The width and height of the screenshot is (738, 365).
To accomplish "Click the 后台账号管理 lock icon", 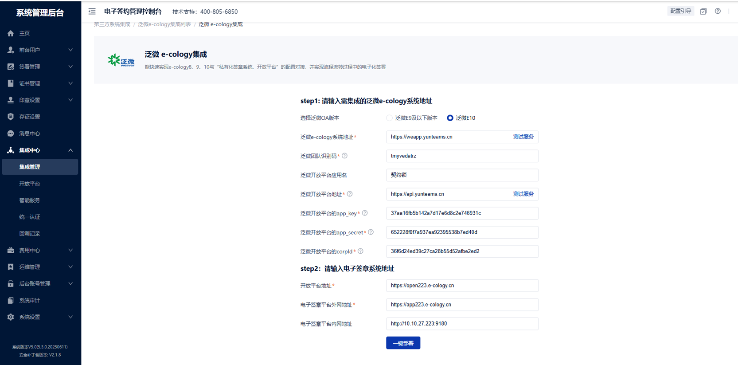I will 11,284.
